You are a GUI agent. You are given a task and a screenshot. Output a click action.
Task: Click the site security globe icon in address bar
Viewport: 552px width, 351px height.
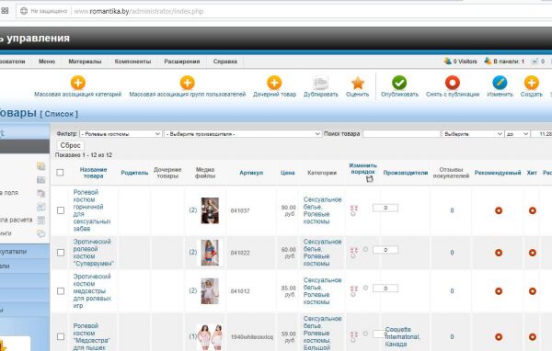(24, 11)
